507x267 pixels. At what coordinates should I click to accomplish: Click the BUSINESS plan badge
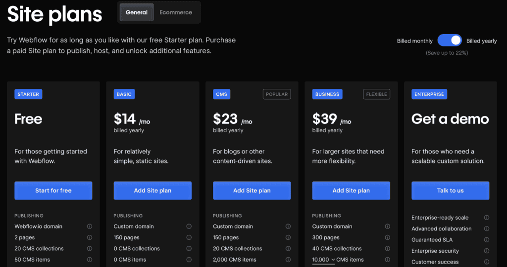pos(327,94)
